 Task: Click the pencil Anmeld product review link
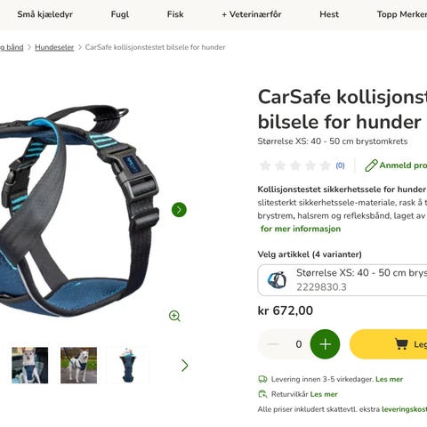point(396,165)
